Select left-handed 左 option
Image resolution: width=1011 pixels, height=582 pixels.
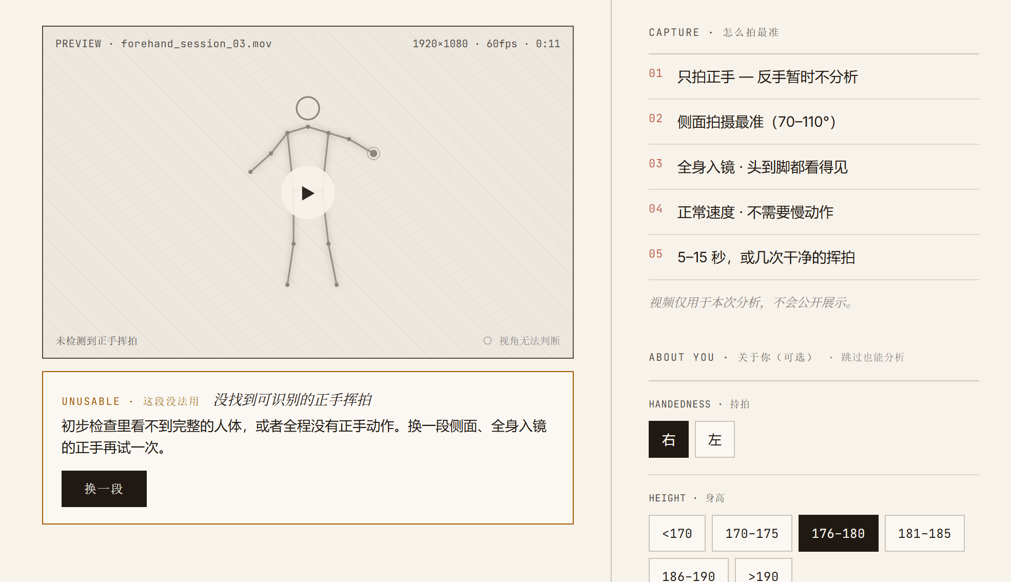pos(715,439)
